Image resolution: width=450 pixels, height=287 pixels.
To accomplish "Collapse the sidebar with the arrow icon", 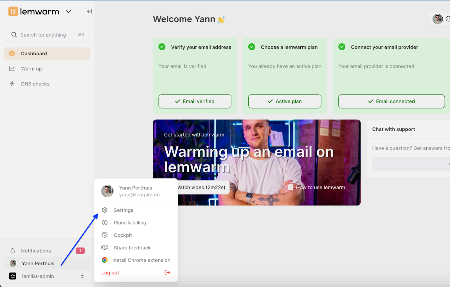I will (89, 11).
